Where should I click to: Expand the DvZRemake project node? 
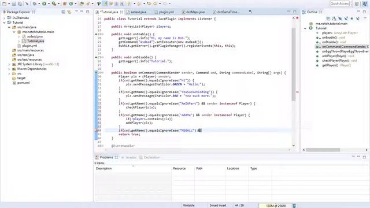pyautogui.click(x=4, y=18)
